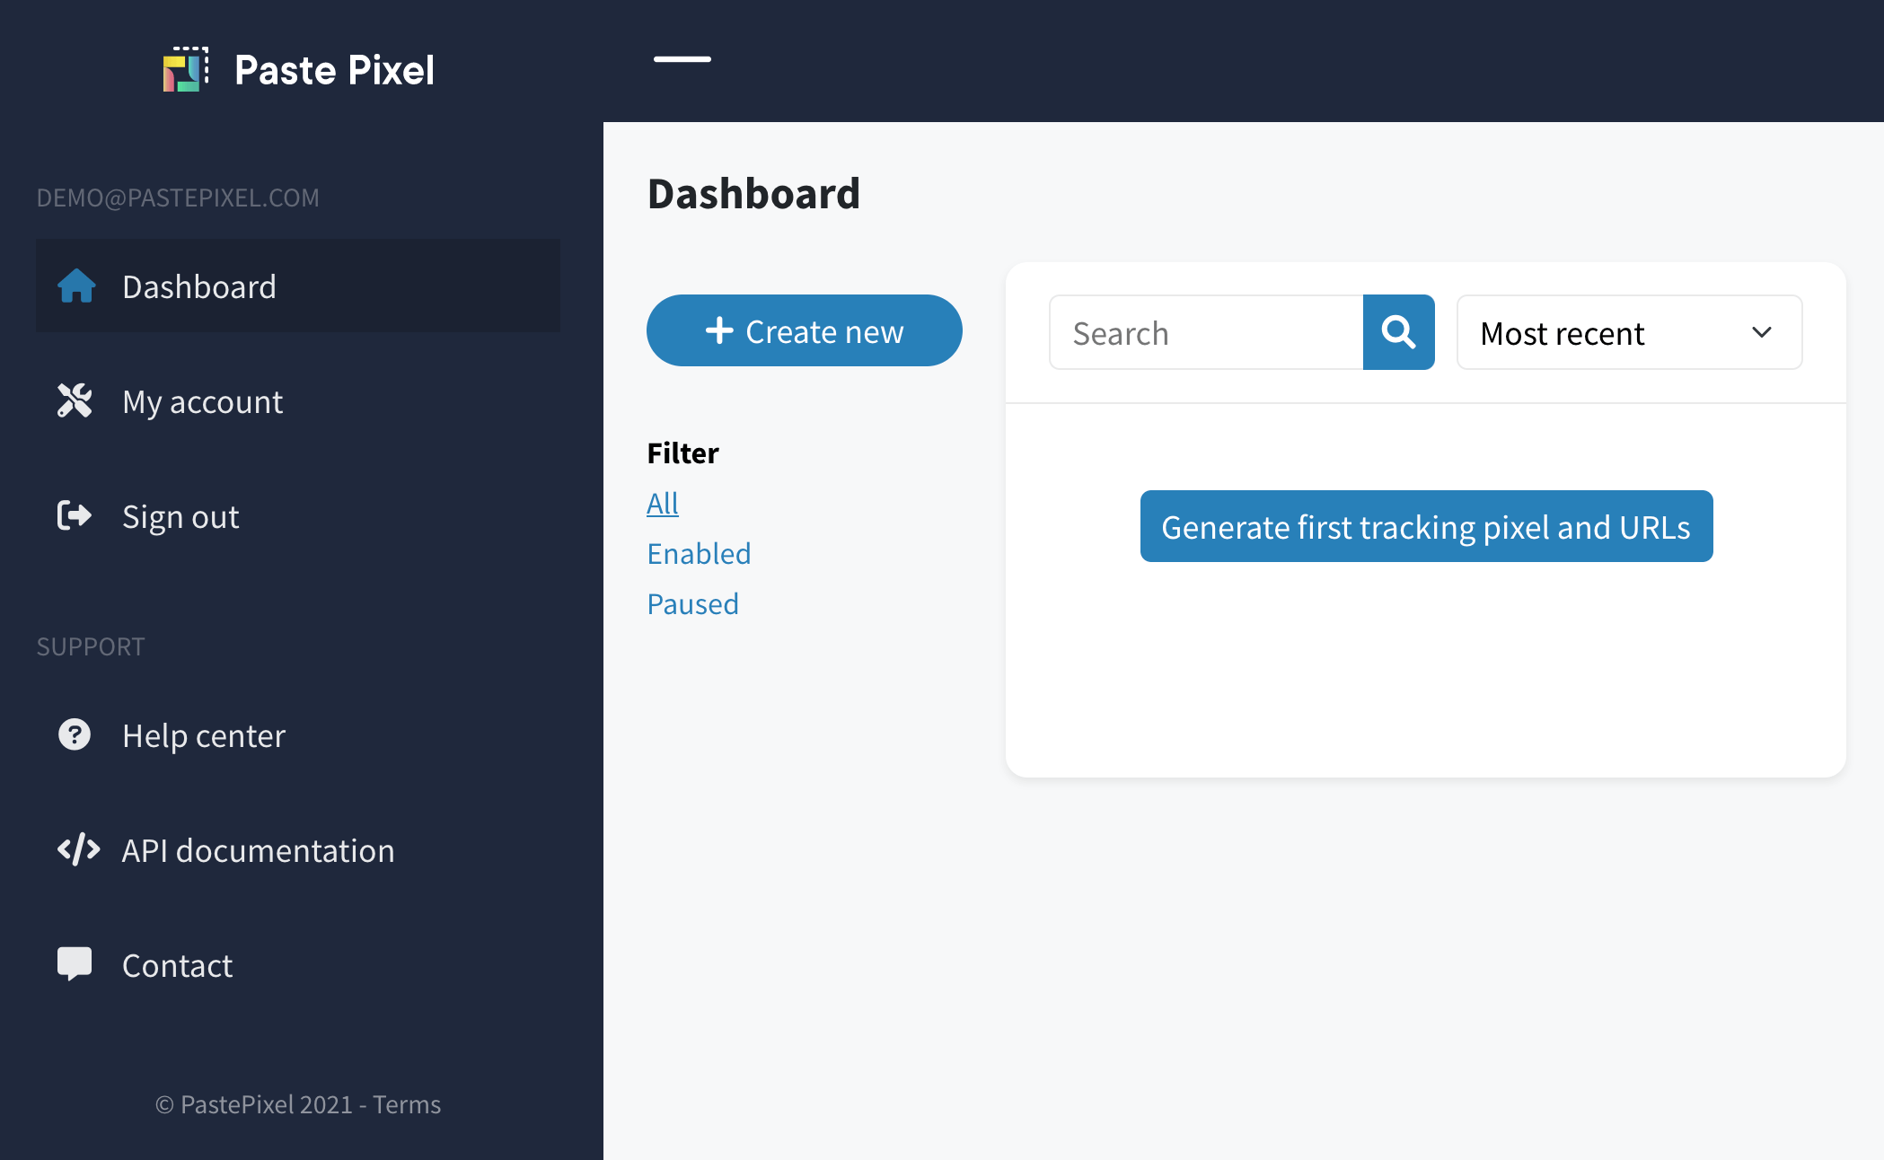This screenshot has height=1160, width=1884.
Task: Select the Paused filter option
Action: tap(693, 602)
